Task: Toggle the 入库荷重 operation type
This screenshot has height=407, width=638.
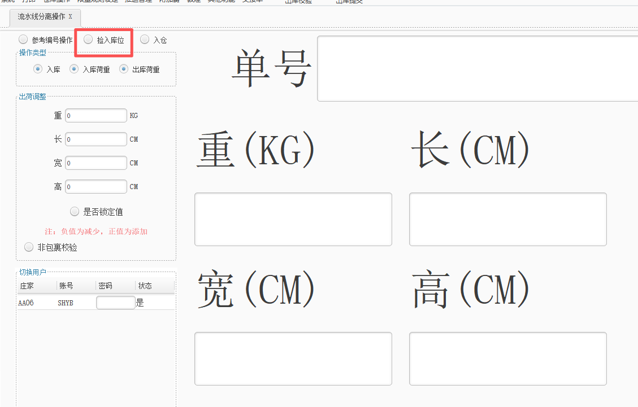Action: [74, 69]
